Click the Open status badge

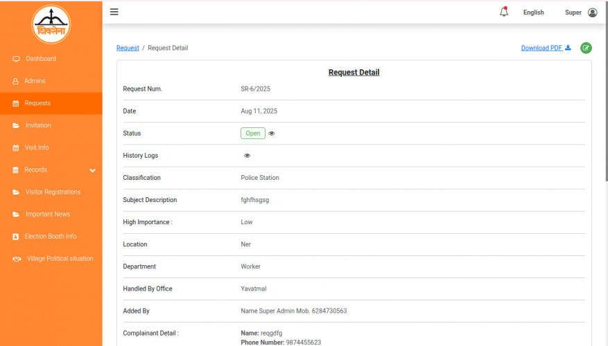[x=253, y=133]
